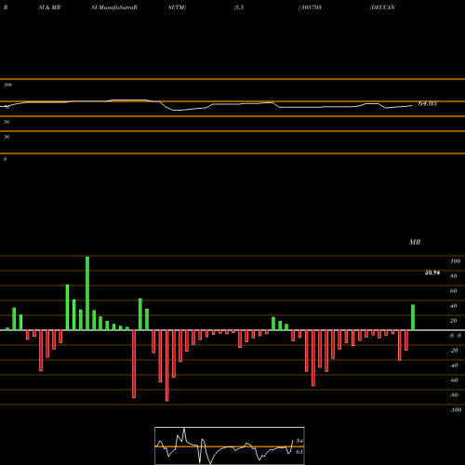This screenshot has height=465, width=465.
Task: Click the deepest red MR histogram bar
Action: (x=167, y=365)
